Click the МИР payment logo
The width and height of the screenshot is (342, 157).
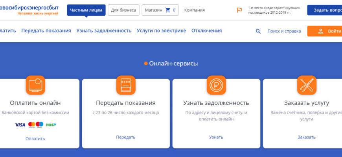point(51,125)
